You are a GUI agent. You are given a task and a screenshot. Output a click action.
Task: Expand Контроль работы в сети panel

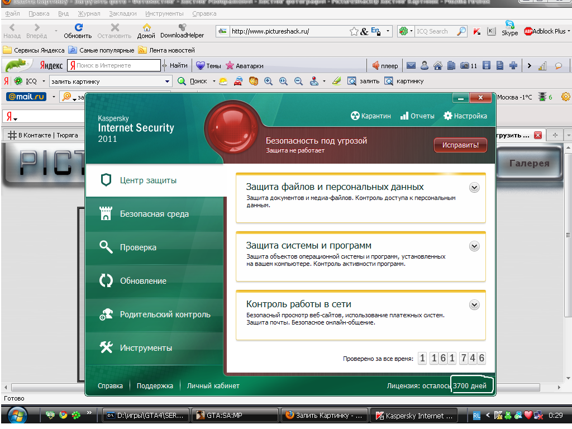[x=474, y=304]
